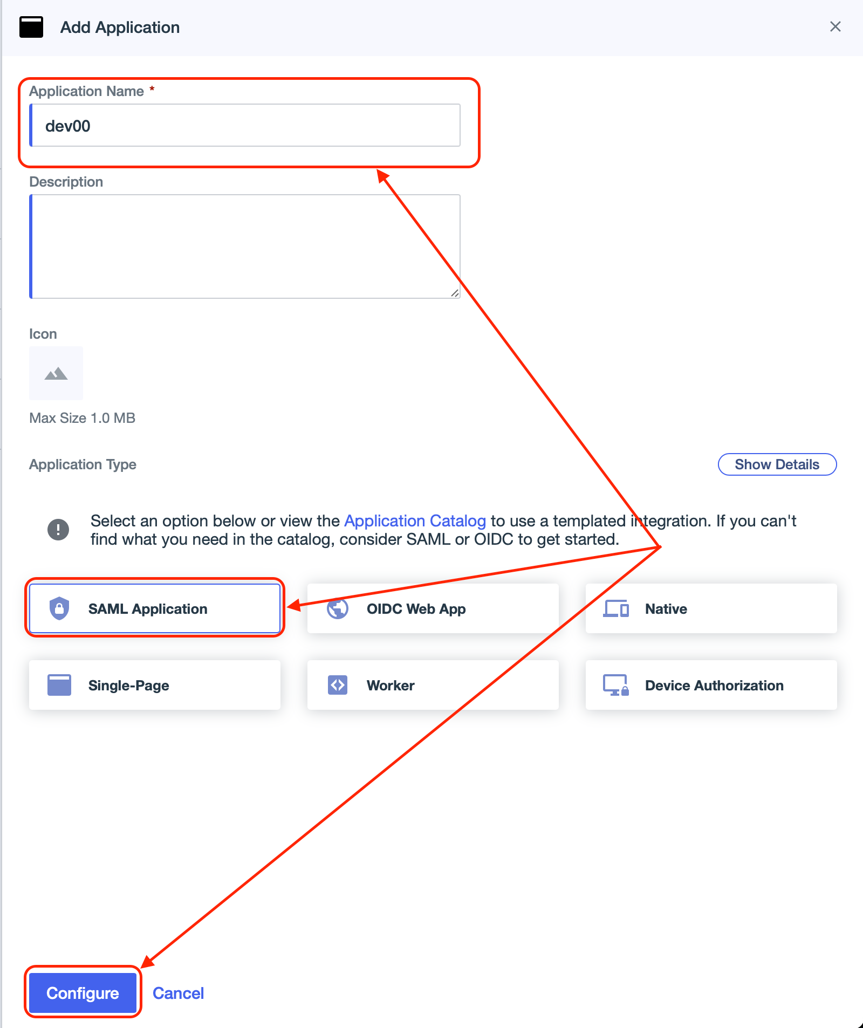
Task: Pick the Native application type
Action: pos(711,608)
